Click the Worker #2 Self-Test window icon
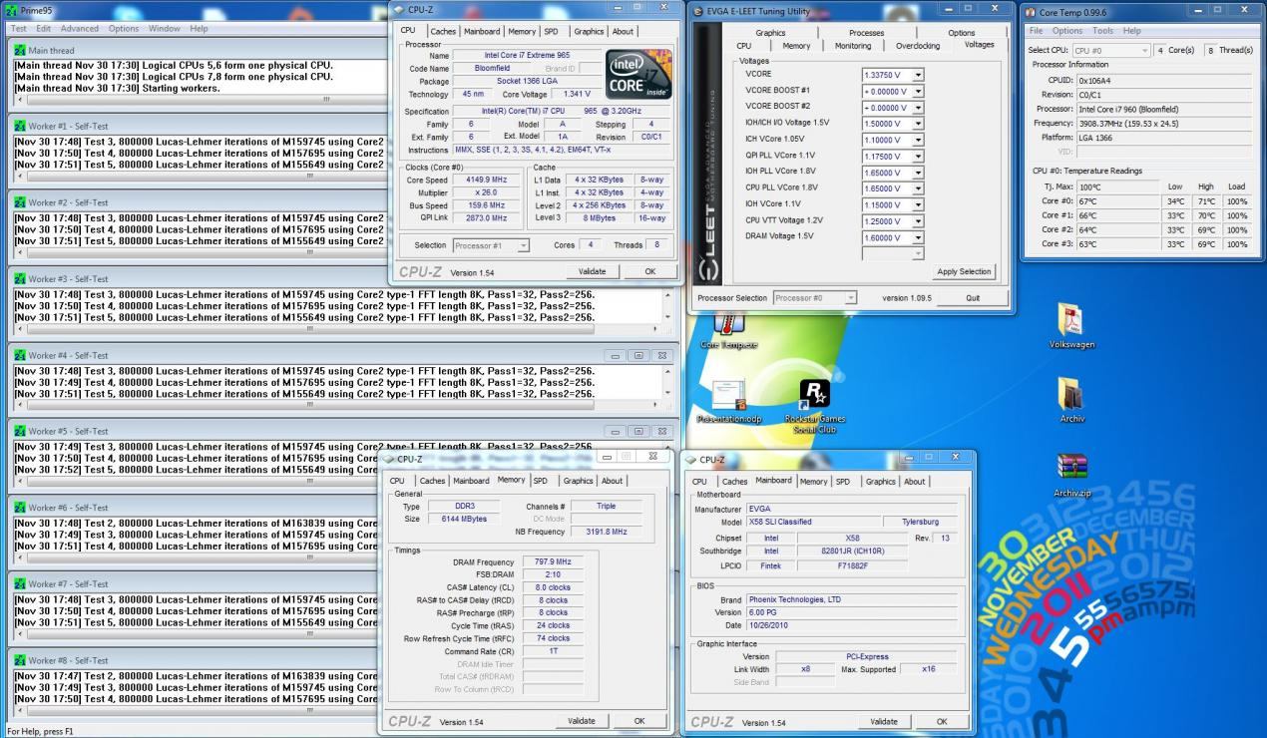 coord(18,202)
